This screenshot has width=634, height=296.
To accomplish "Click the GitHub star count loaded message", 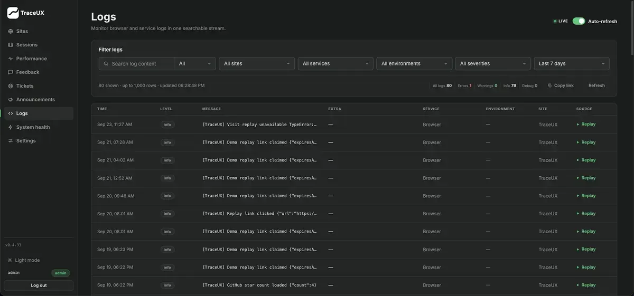I will pos(259,285).
